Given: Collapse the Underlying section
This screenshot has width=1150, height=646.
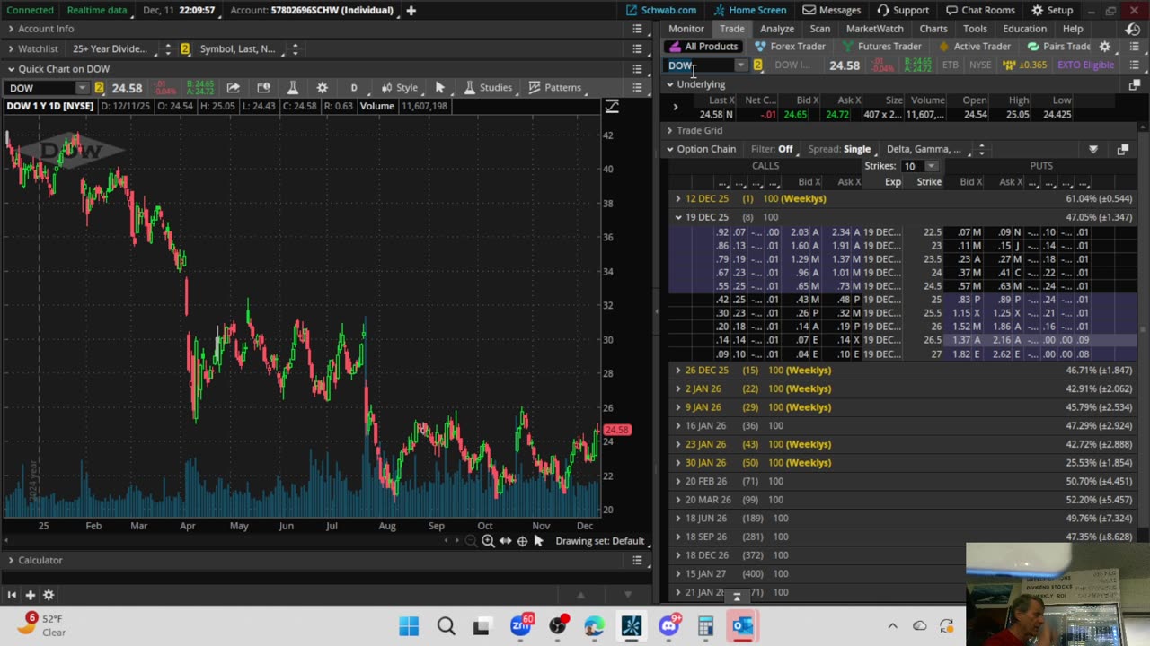Looking at the screenshot, I should 669,84.
